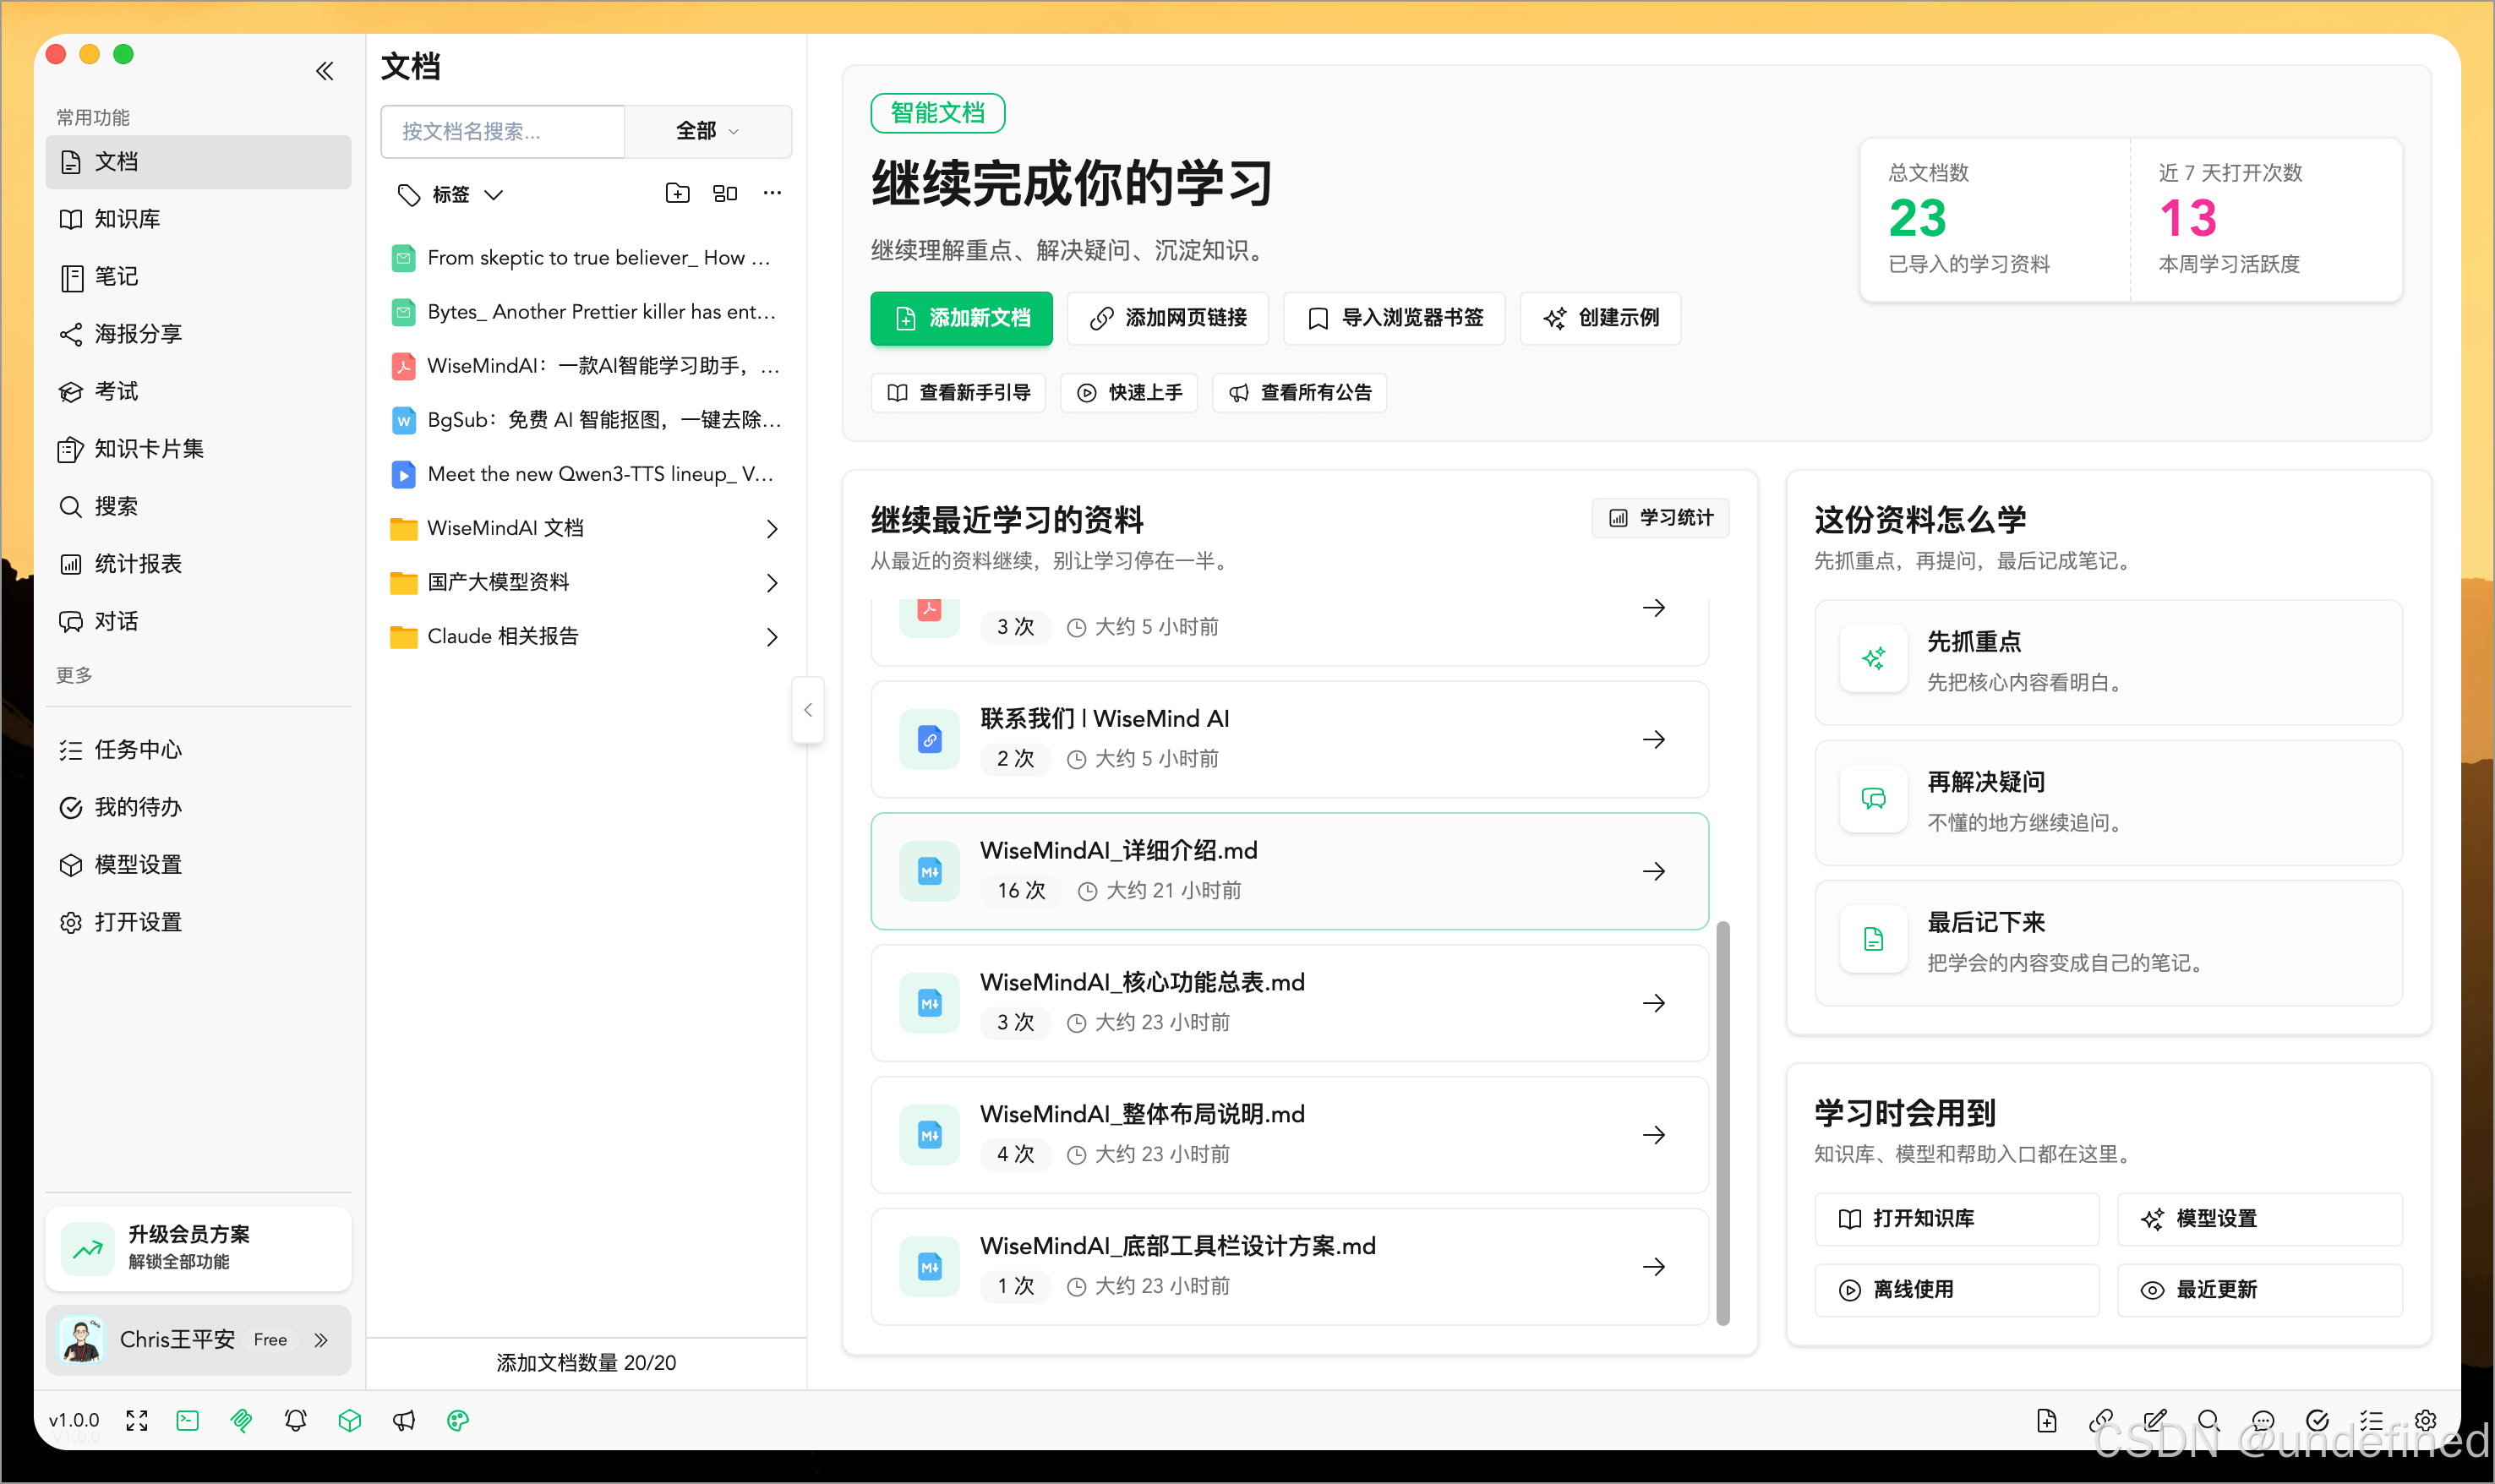Viewport: 2495px width, 1484px height.
Task: Expand the 标签 tag dropdown
Action: (451, 194)
